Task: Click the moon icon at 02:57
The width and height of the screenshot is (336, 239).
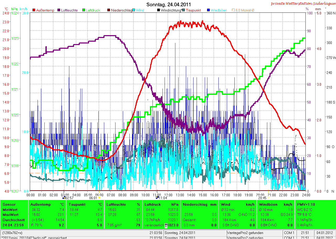Action: (64, 198)
